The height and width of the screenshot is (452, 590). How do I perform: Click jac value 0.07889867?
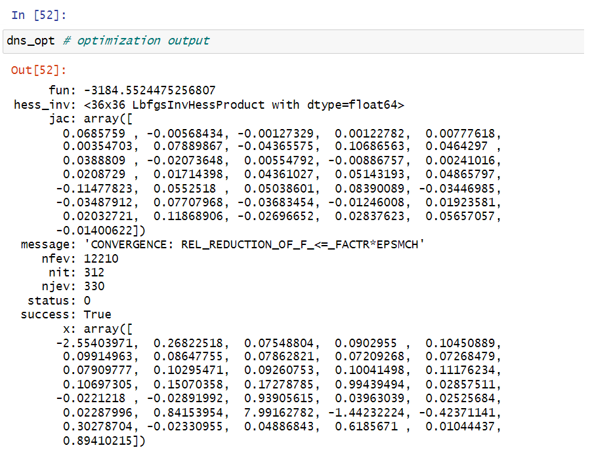pos(188,147)
